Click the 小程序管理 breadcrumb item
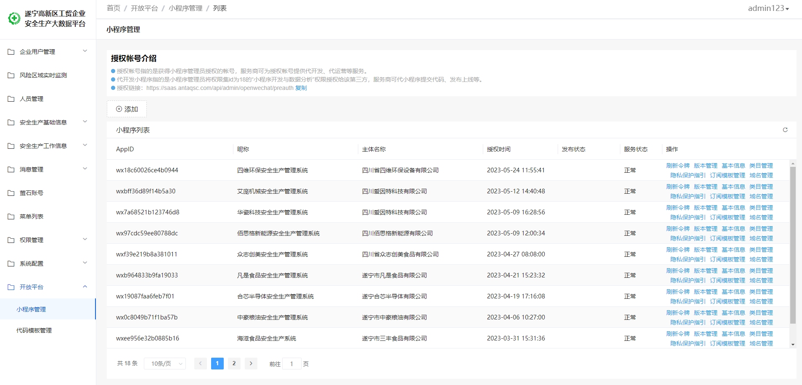 [185, 8]
